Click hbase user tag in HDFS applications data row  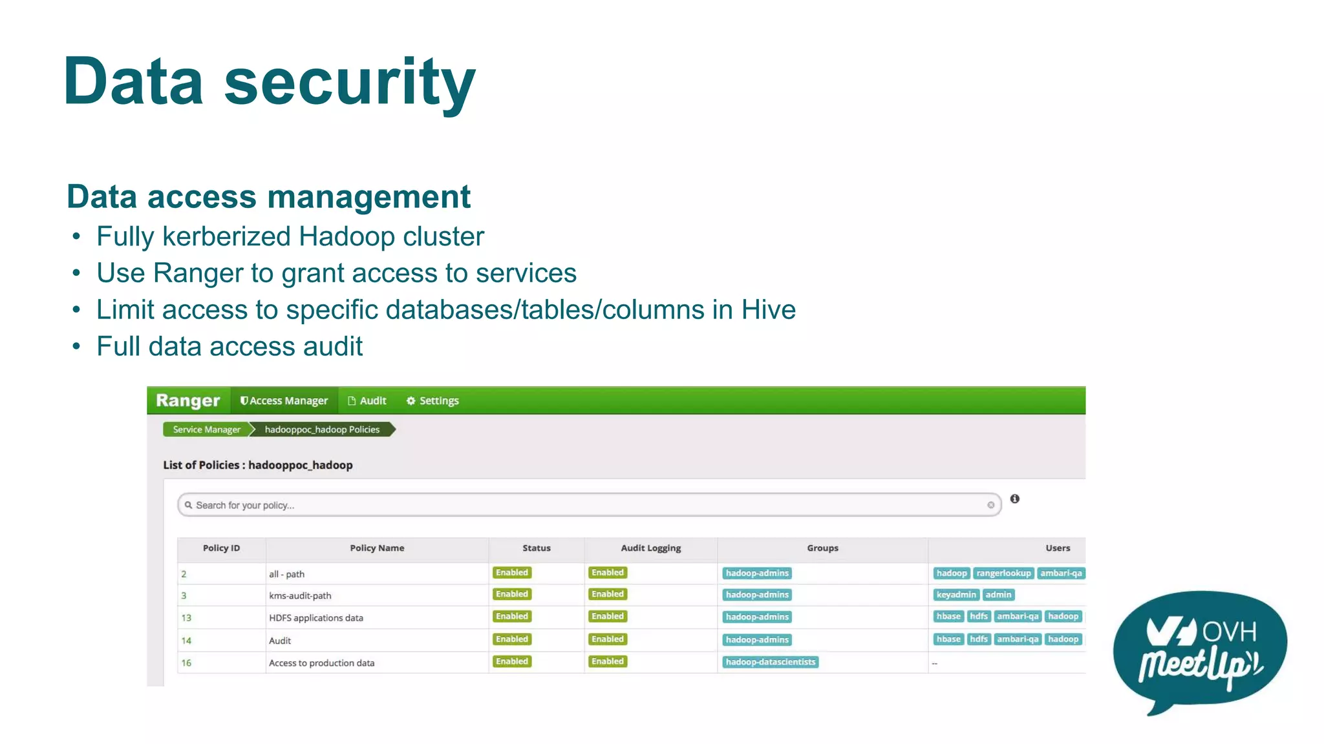(948, 617)
